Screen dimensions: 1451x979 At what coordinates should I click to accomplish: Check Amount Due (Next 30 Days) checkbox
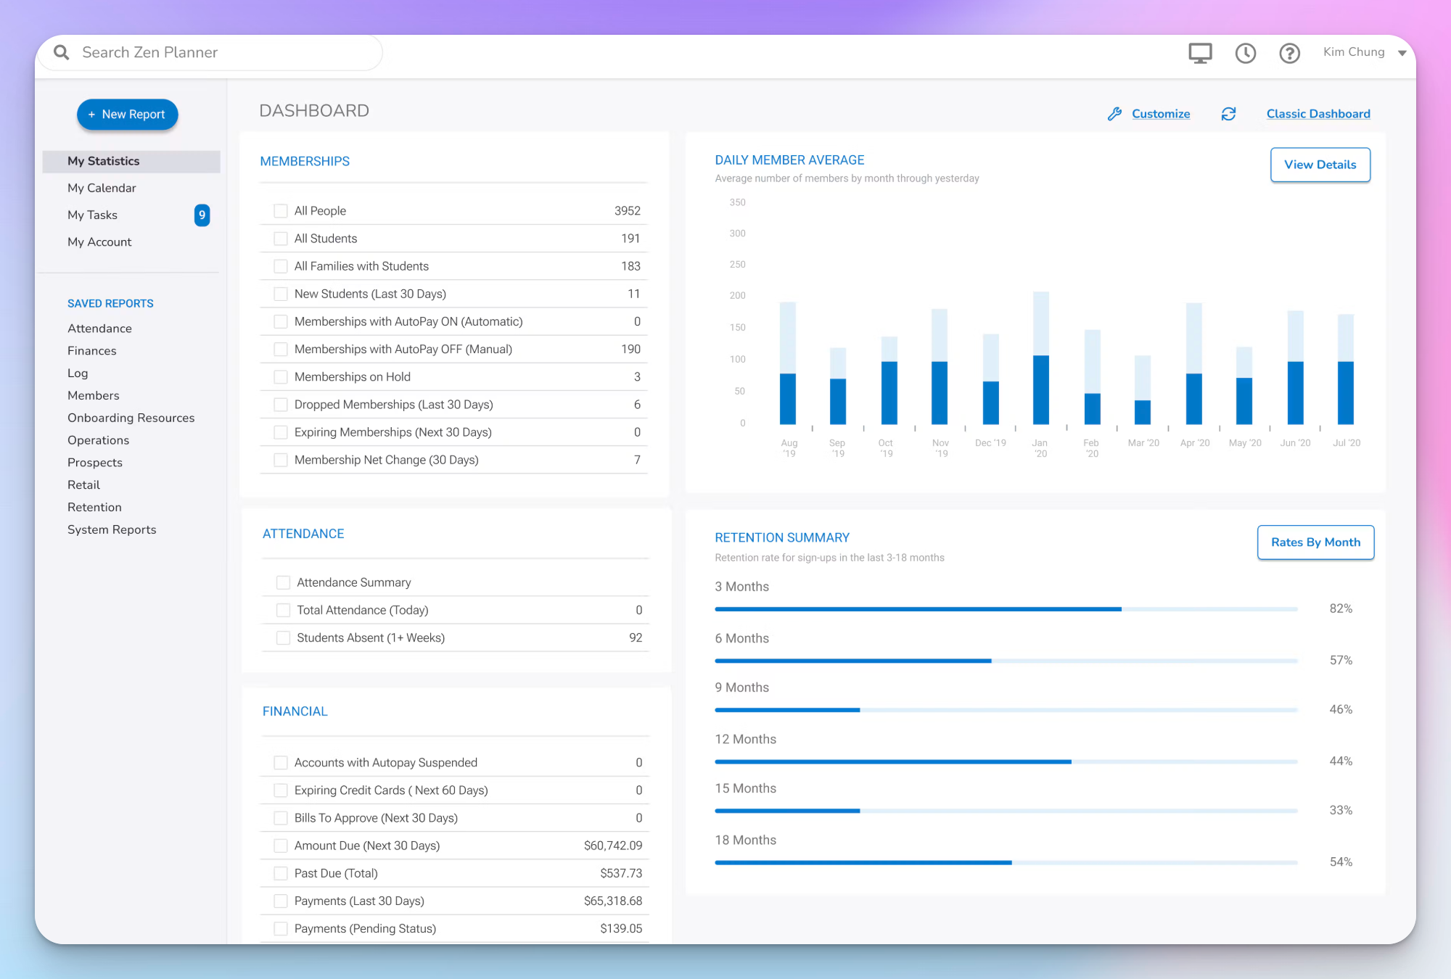point(280,846)
